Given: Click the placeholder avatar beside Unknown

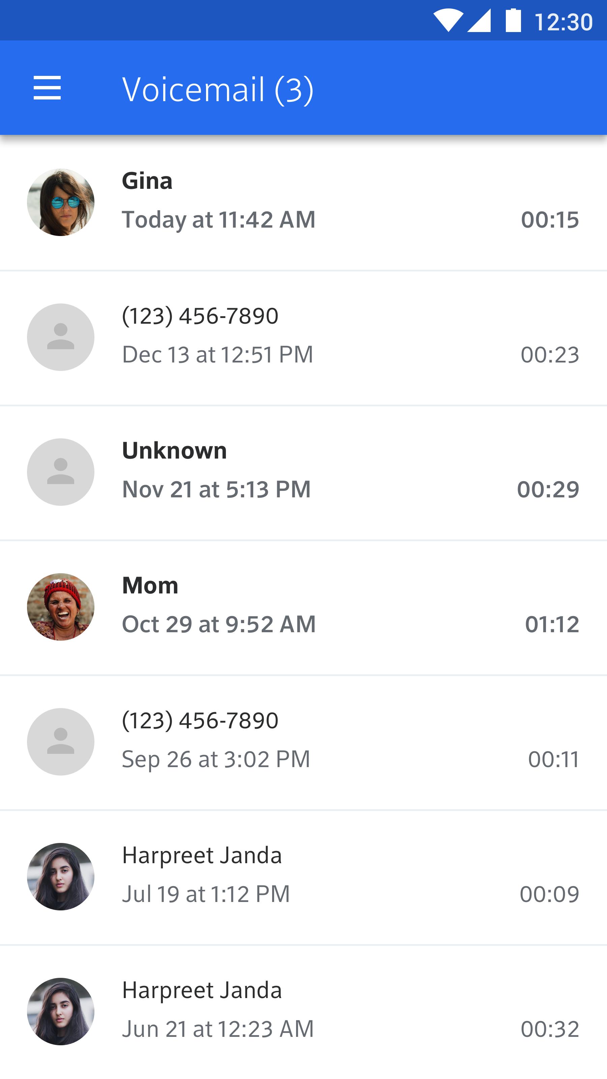Looking at the screenshot, I should (61, 472).
